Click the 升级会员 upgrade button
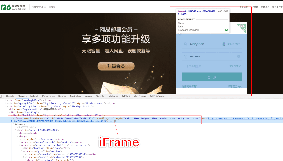 (116, 66)
